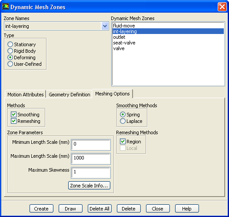The height and width of the screenshot is (217, 229).
Task: Click the Create button
Action: 41,209
